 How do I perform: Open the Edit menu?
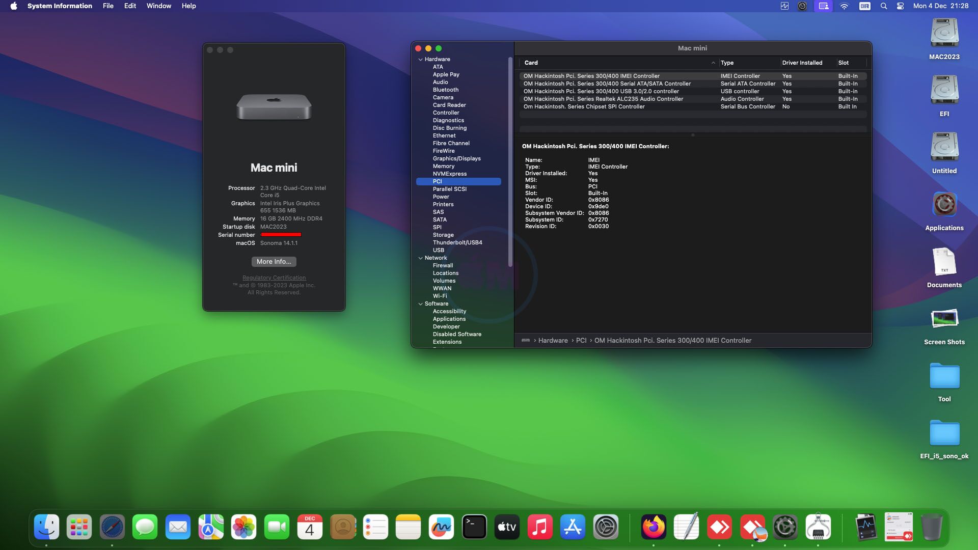click(130, 6)
